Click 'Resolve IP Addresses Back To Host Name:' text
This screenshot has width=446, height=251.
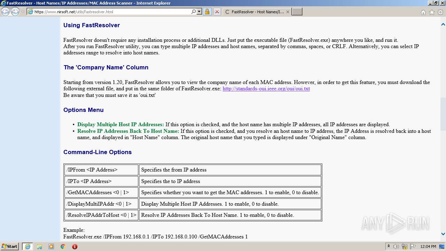coord(128,131)
